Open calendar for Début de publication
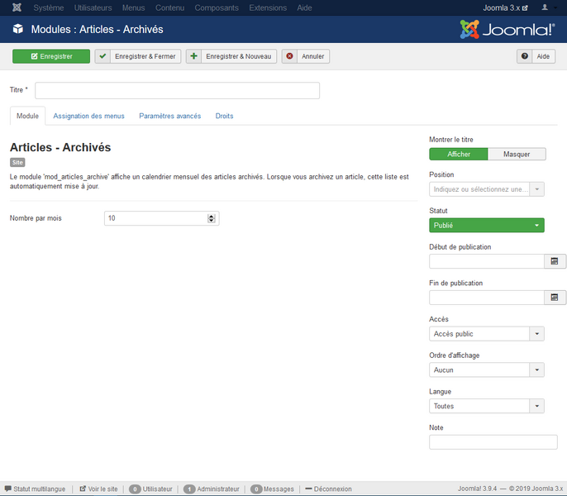This screenshot has height=496, width=567. 555,261
